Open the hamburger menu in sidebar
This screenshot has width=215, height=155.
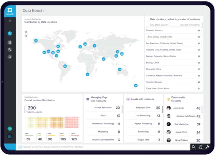point(10,21)
